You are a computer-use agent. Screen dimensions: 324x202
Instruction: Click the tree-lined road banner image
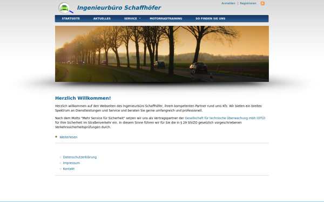point(162,54)
